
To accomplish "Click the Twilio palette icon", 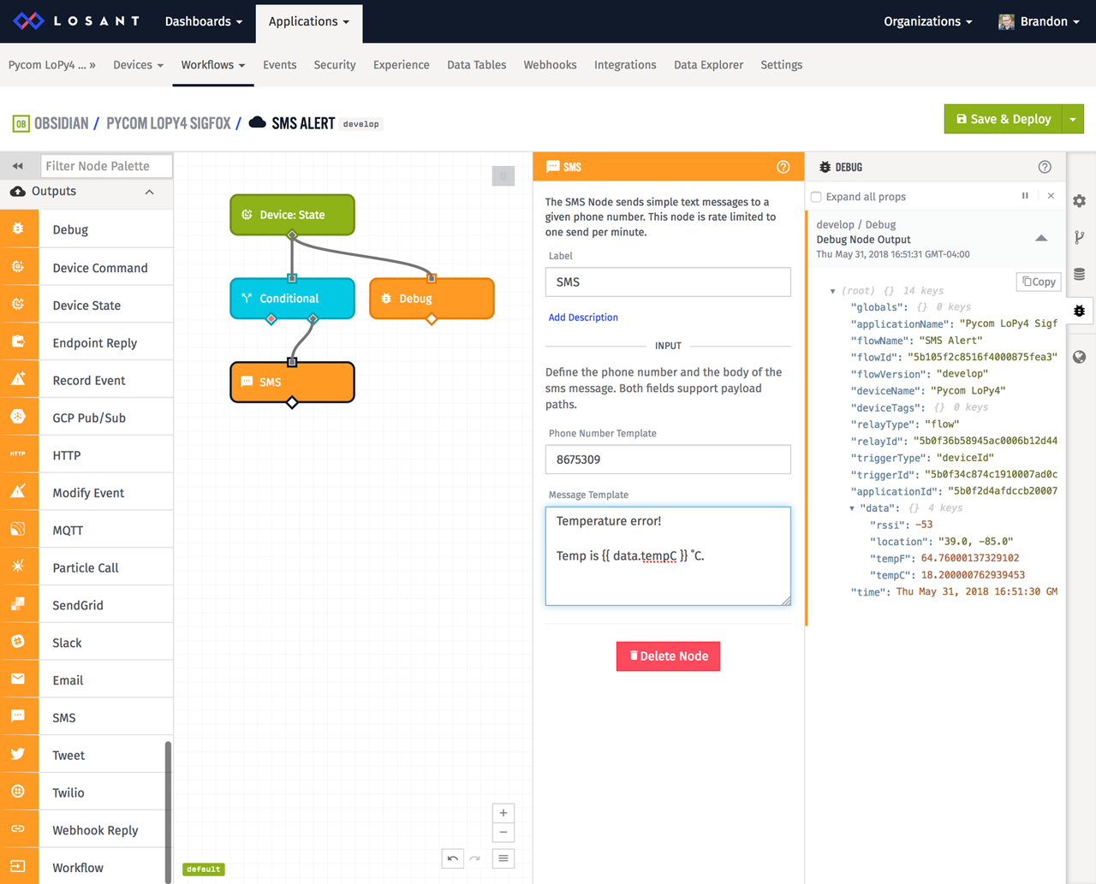I will point(19,792).
